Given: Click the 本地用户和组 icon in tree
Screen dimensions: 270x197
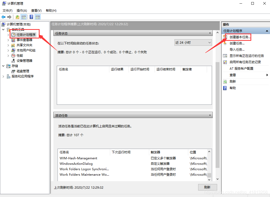Looking at the screenshot, I should pyautogui.click(x=13, y=50).
